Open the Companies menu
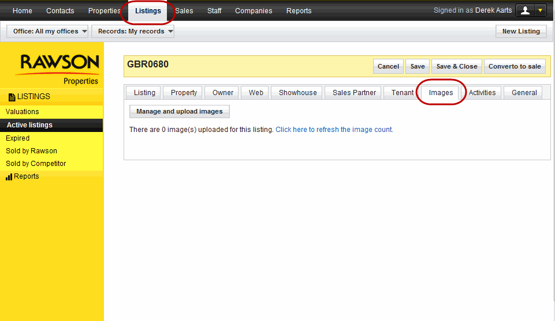Screen dimensions: 555x321 click(x=254, y=11)
